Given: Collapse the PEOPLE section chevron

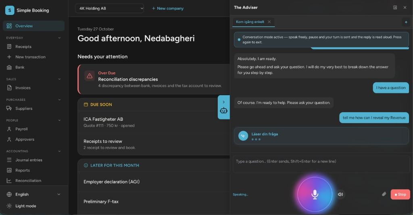Looking at the screenshot, I should click(x=59, y=120).
